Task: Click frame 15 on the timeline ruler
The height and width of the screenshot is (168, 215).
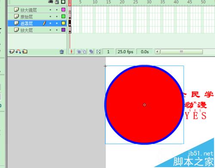Action: (108, 2)
